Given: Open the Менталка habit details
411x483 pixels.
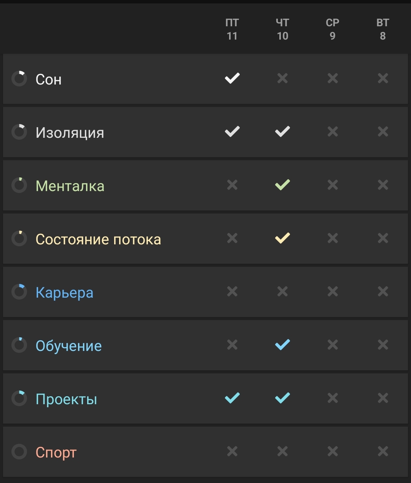Looking at the screenshot, I should pyautogui.click(x=205, y=185).
